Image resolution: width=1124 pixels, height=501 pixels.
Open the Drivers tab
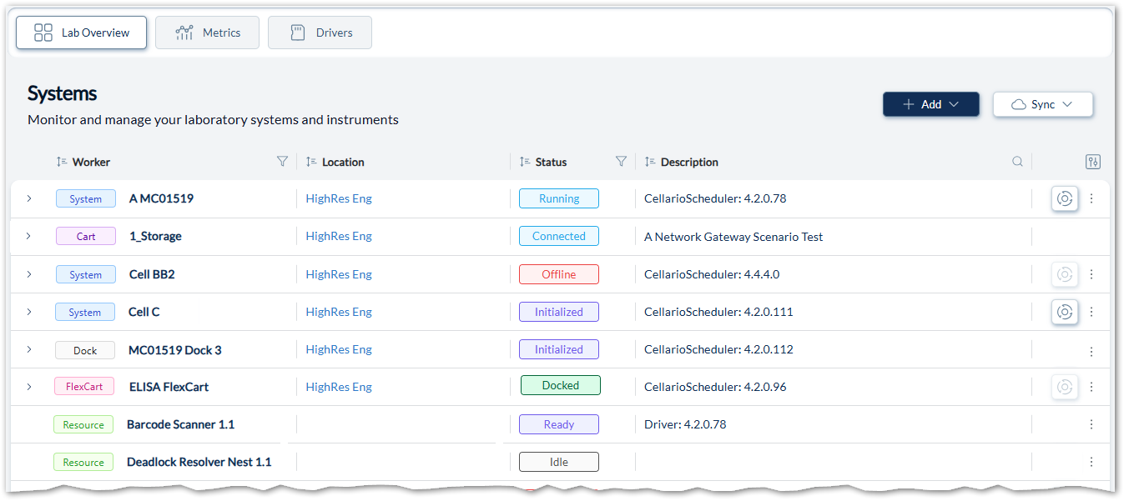point(320,32)
